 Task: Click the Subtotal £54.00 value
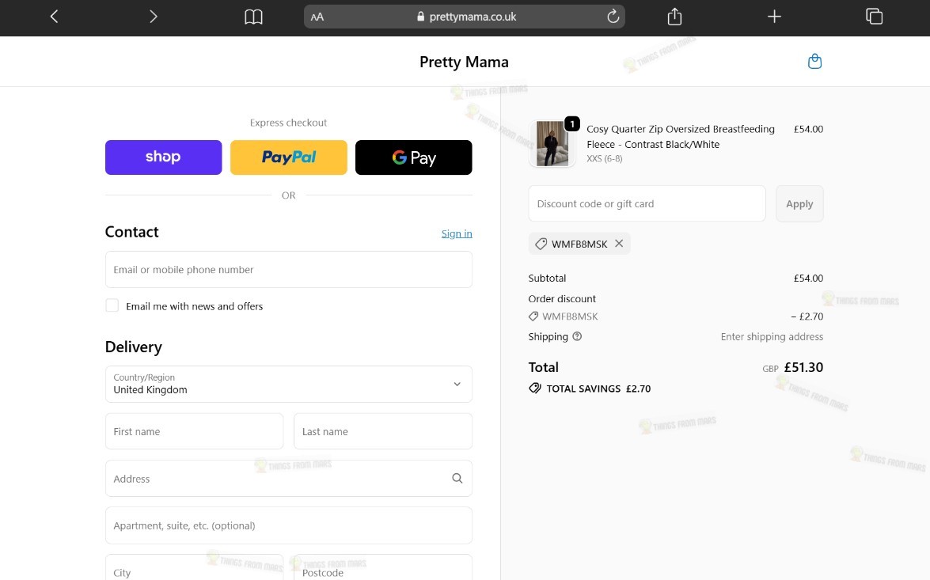(808, 278)
